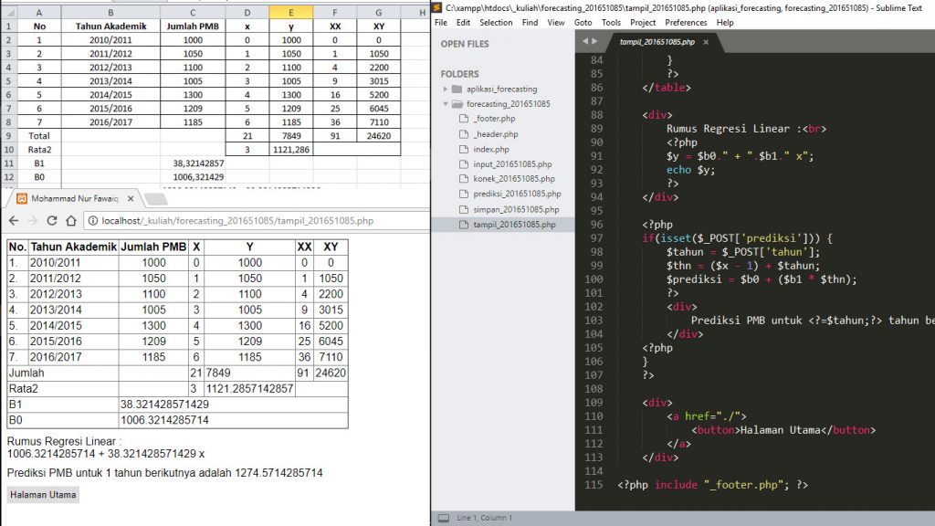Expand the aplikasi_forecasting folder
Viewport: 935px width, 526px height.
pyautogui.click(x=446, y=89)
